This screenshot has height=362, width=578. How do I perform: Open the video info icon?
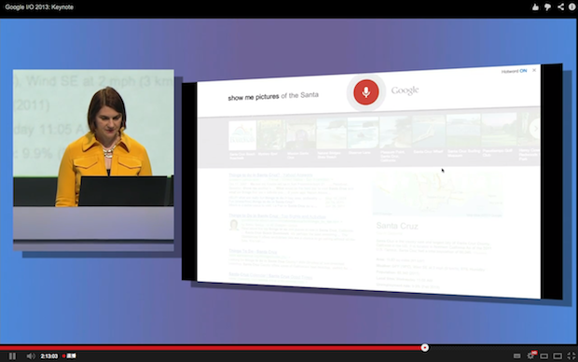[x=572, y=7]
